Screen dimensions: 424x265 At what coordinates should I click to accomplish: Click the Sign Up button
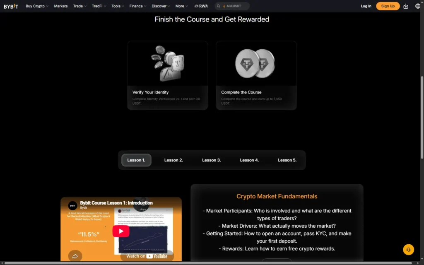388,6
